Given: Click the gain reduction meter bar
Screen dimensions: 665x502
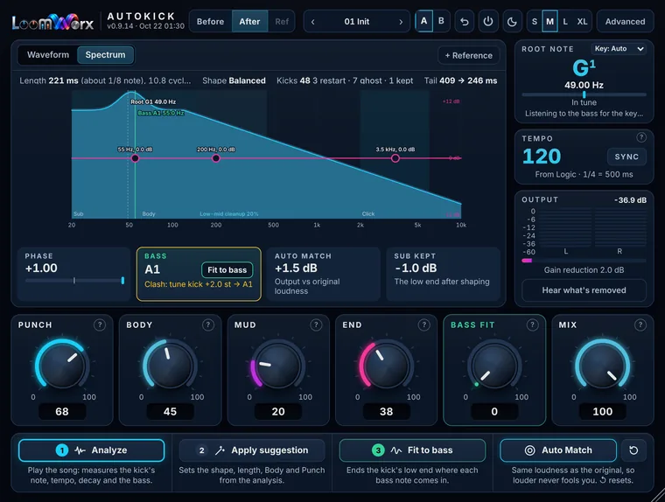Looking at the screenshot, I should click(584, 261).
